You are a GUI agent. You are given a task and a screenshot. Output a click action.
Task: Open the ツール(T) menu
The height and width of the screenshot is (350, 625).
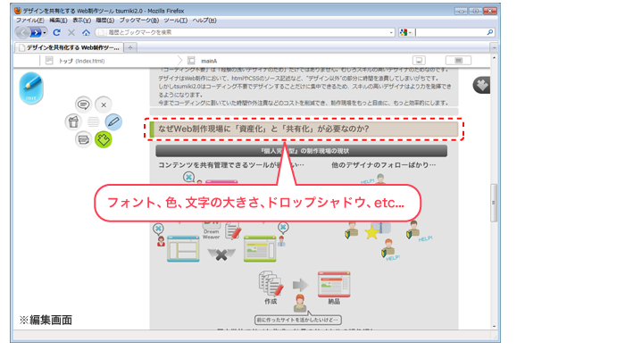click(x=175, y=20)
